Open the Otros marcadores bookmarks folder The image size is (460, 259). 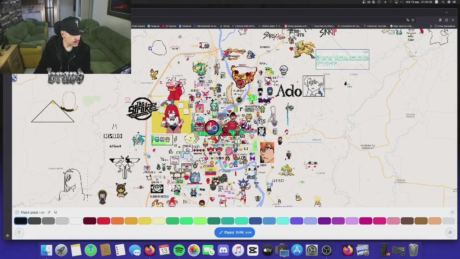point(445,26)
